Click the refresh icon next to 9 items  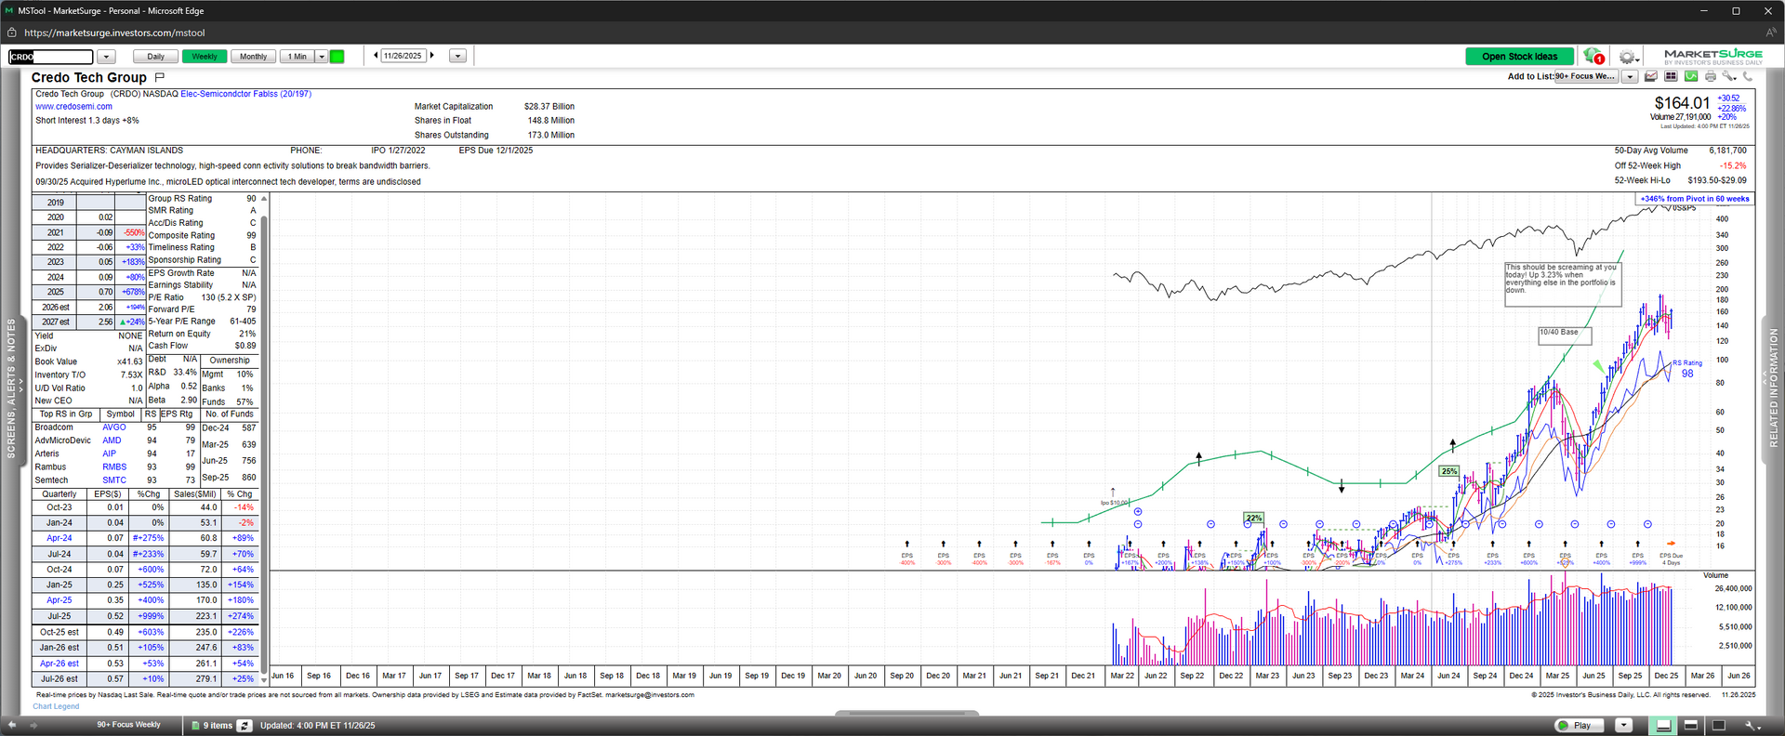click(245, 725)
